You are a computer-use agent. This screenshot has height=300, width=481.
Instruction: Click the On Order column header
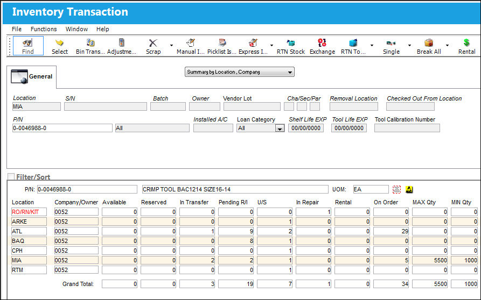pyautogui.click(x=386, y=202)
